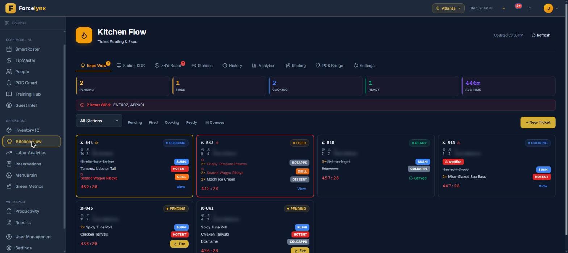Click the Kitchen Flow flame icon
This screenshot has width=568, height=253.
(84, 35)
